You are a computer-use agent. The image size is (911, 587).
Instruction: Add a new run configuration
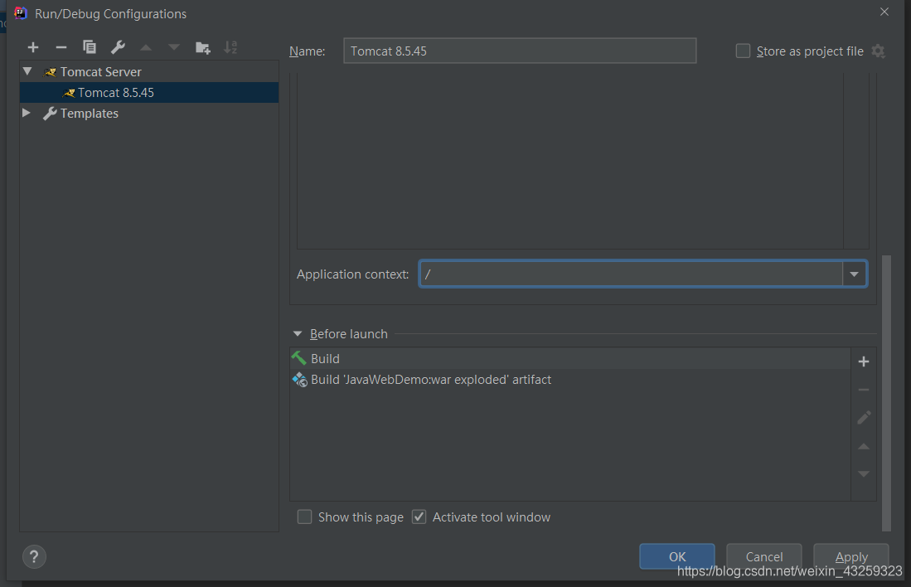coord(33,47)
